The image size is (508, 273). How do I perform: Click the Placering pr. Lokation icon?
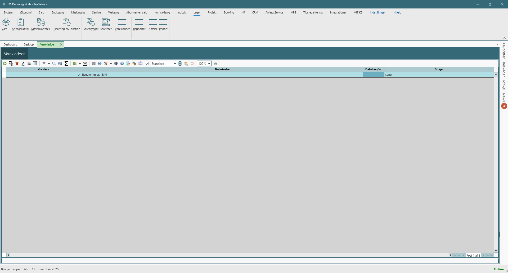point(67,24)
